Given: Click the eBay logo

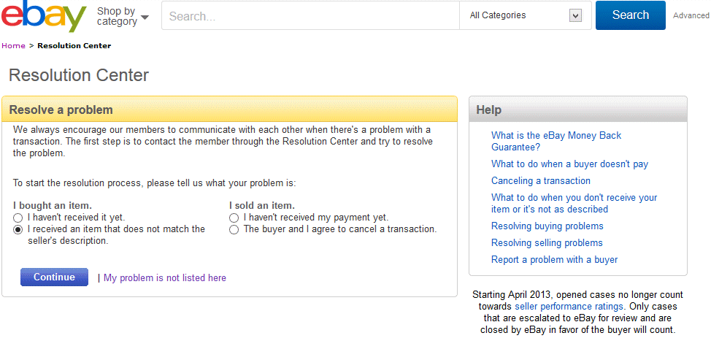Looking at the screenshot, I should 44,17.
